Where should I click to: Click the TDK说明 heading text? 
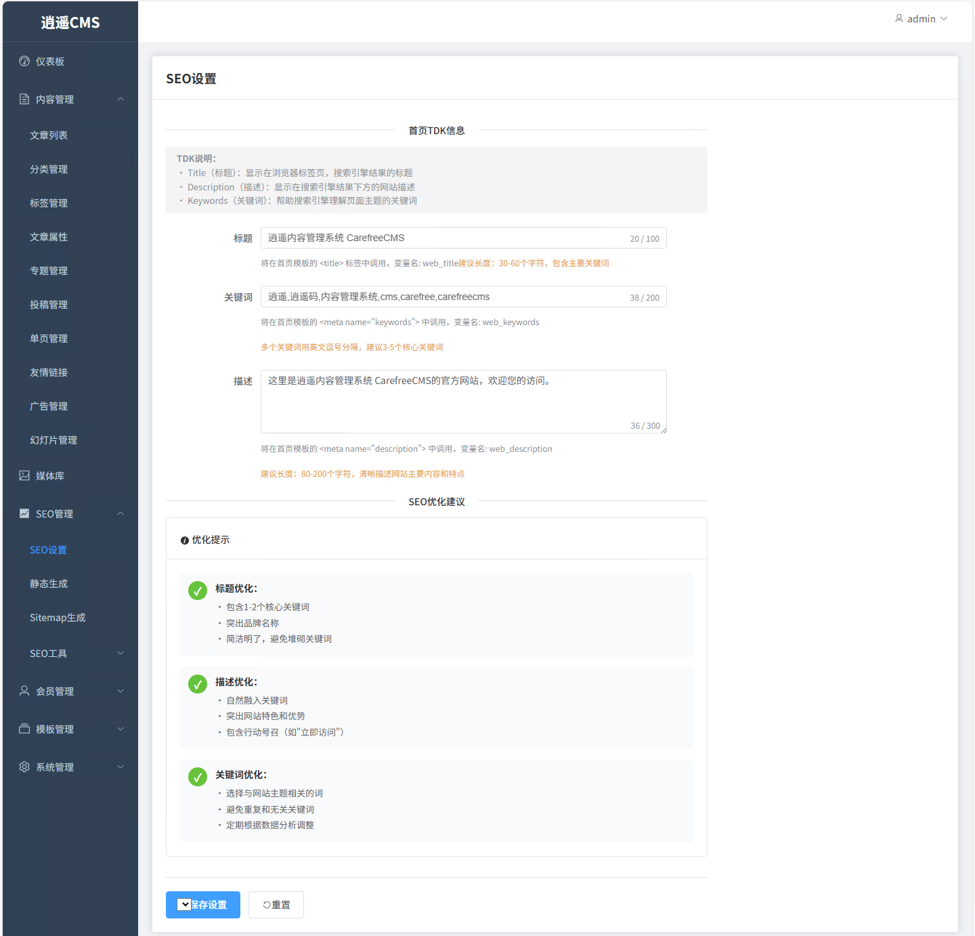pyautogui.click(x=196, y=158)
